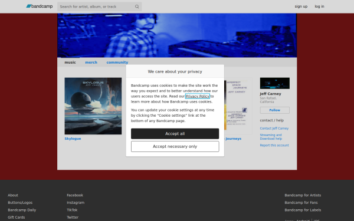This screenshot has height=221, width=354.
Task: Open Contact Jeff Carney link
Action: (x=274, y=128)
